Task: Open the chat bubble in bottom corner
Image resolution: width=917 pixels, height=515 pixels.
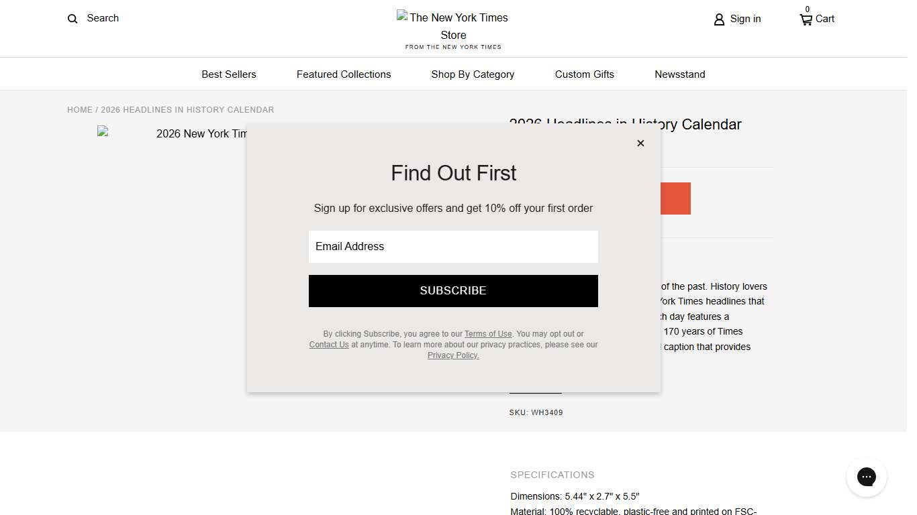Action: coord(866,477)
